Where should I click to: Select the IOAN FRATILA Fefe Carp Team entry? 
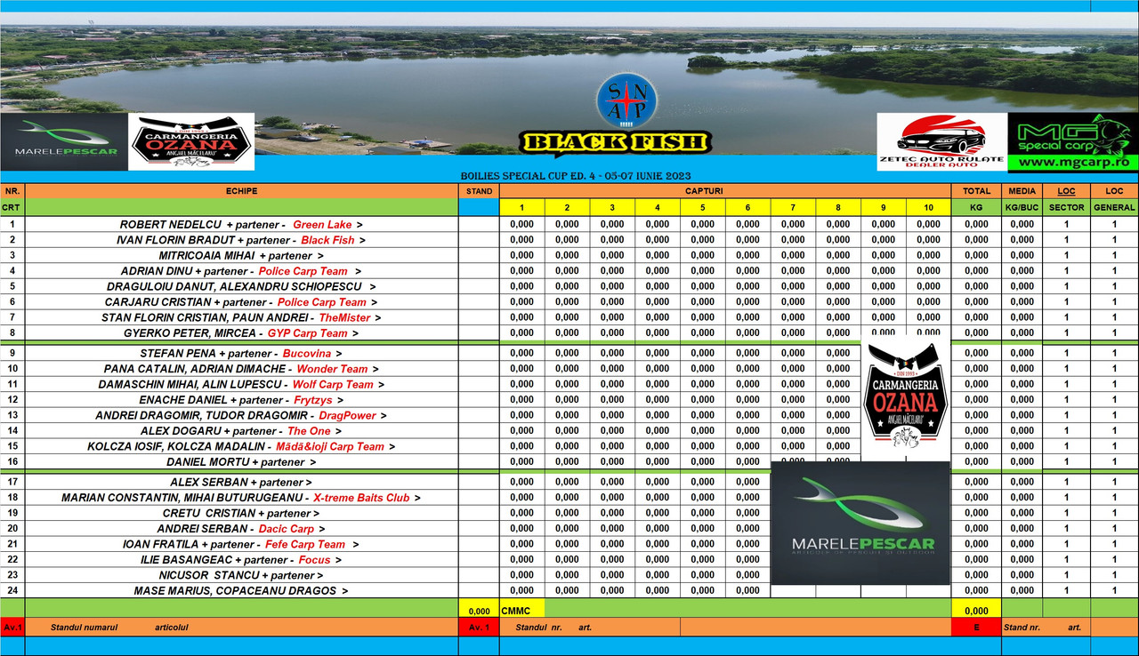point(241,545)
